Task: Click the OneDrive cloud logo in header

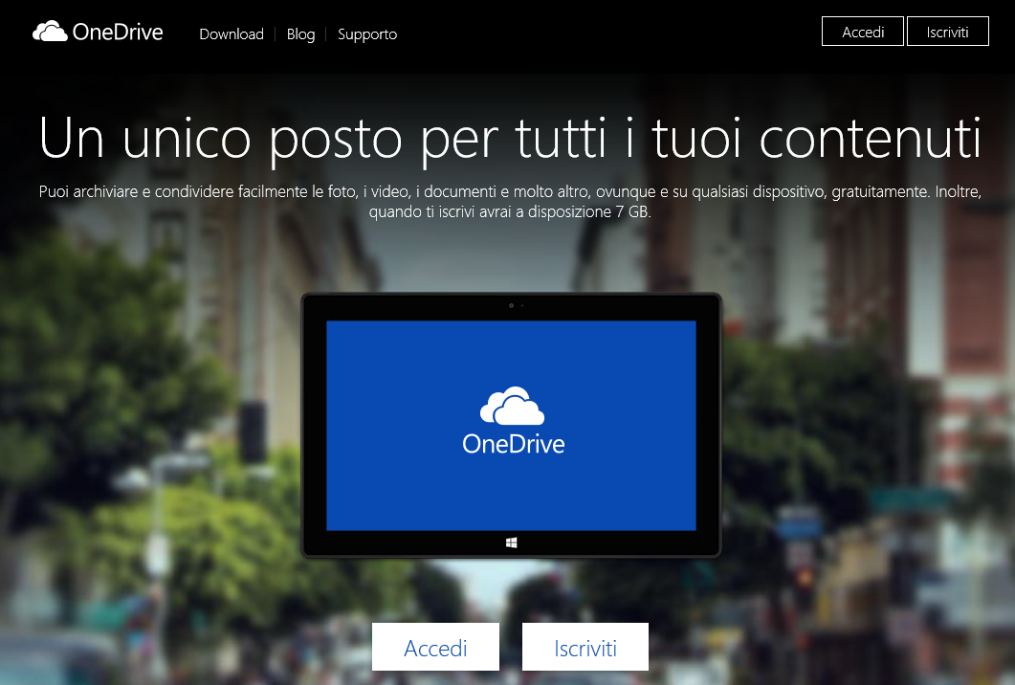Action: [x=50, y=31]
